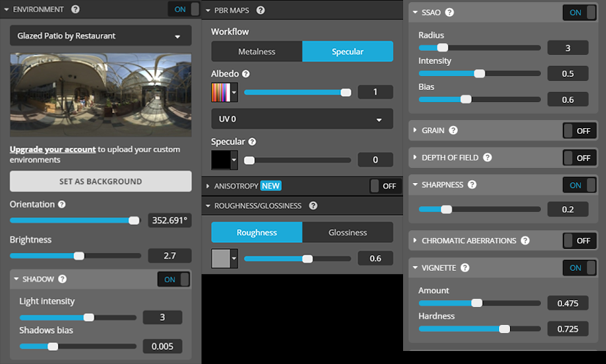
Task: Enable the Anisotropy toggle
Action: 384,186
